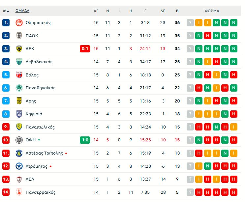This screenshot has height=202, width=245.
Task: Click red up arrow beside Αστέρας Τρίπολης
Action: [66, 153]
